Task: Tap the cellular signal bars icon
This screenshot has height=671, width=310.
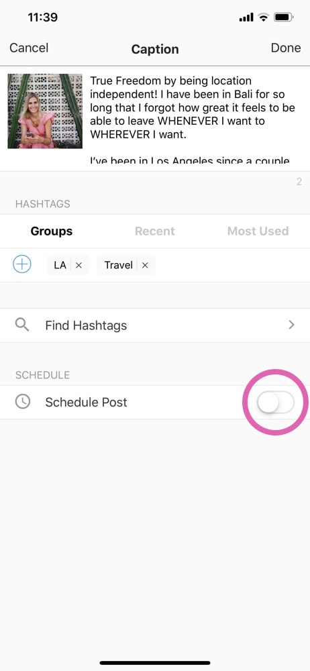Action: click(246, 18)
